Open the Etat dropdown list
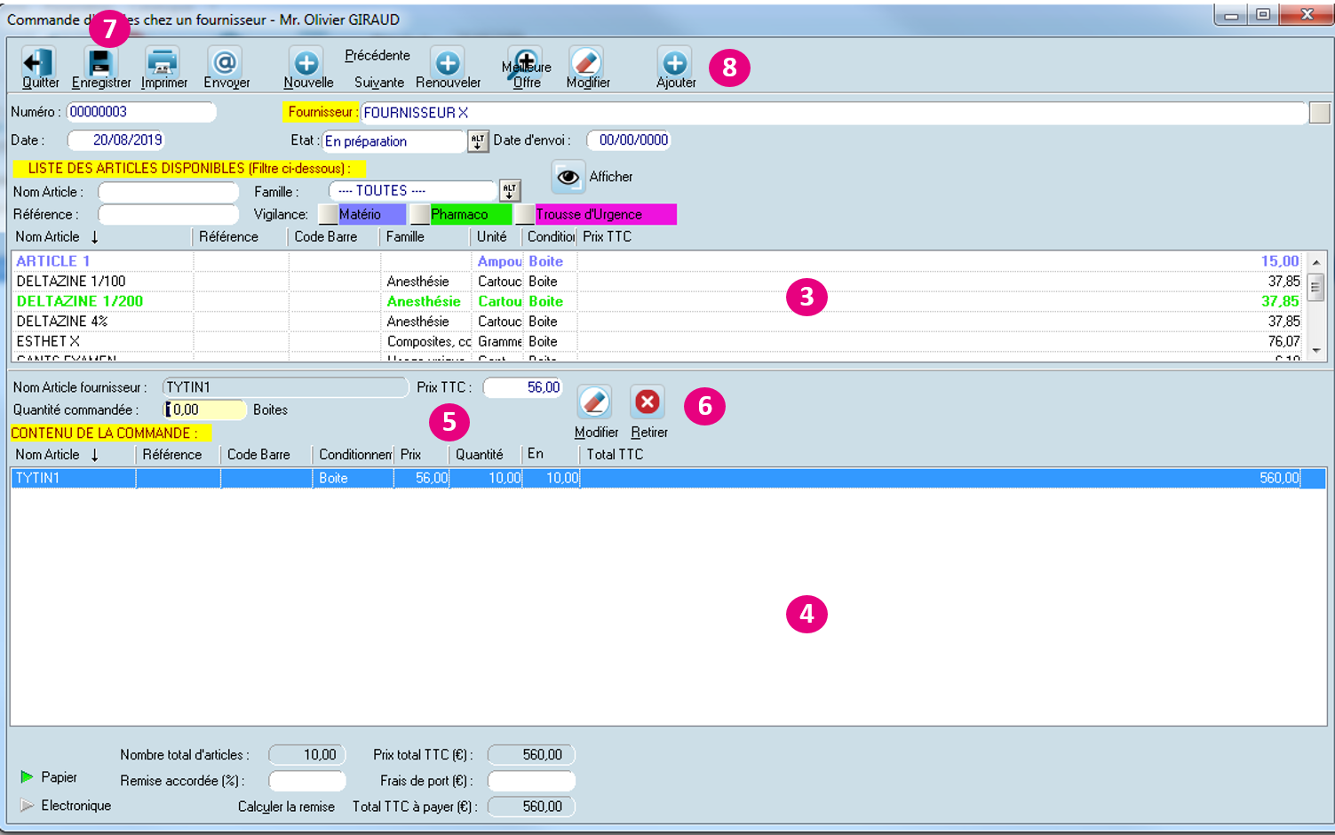This screenshot has width=1335, height=835. click(478, 141)
